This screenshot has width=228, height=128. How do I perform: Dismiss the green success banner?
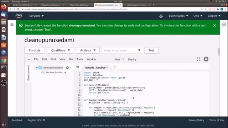click(214, 25)
